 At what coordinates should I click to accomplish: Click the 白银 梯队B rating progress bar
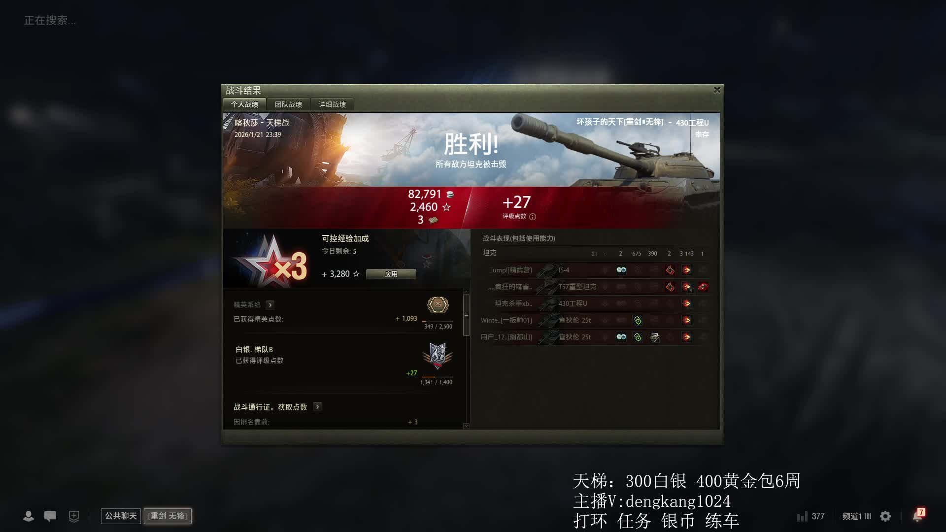coord(437,377)
